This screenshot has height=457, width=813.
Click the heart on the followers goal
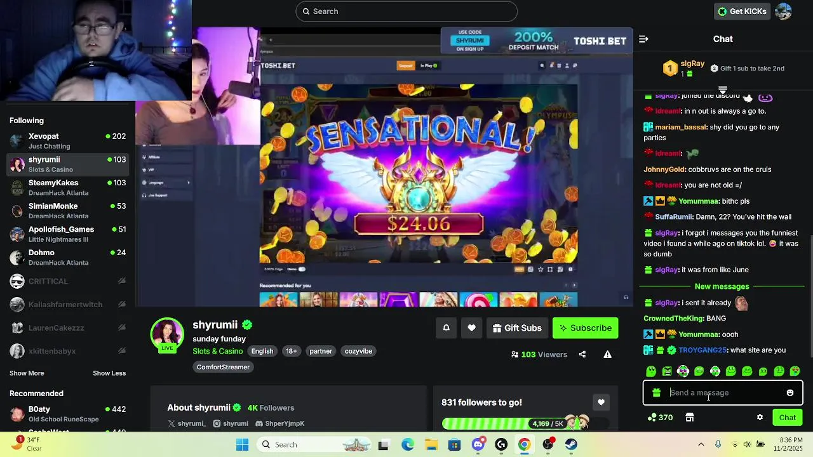click(601, 402)
